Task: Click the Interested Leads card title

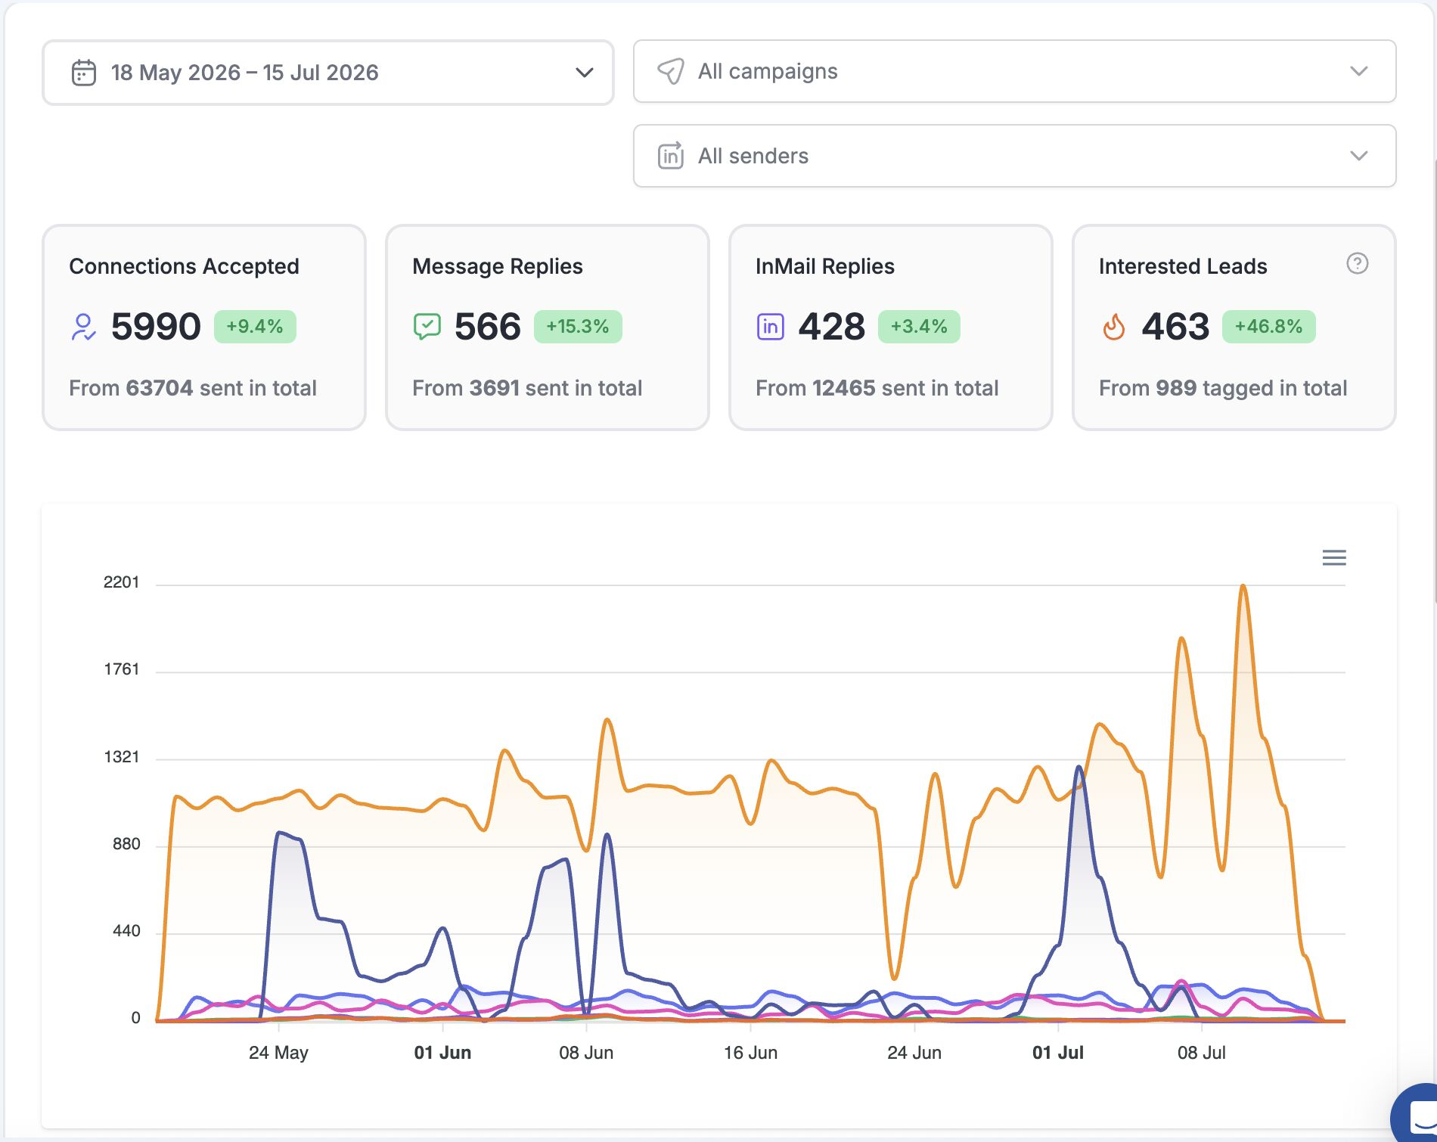Action: click(1182, 266)
